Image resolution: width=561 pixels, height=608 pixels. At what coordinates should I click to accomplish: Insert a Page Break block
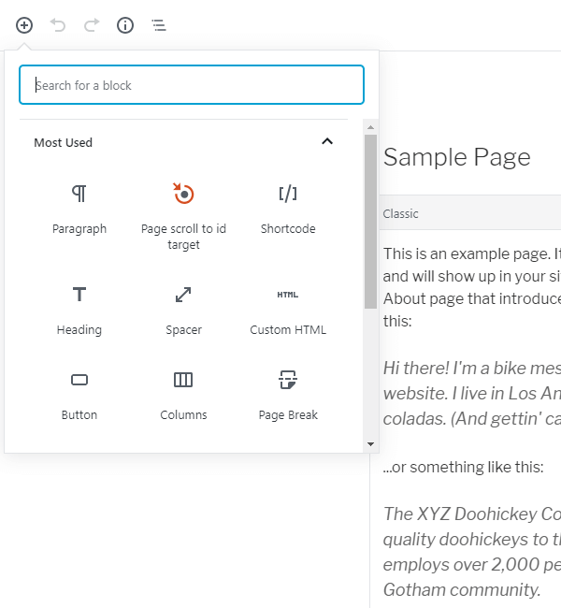288,395
